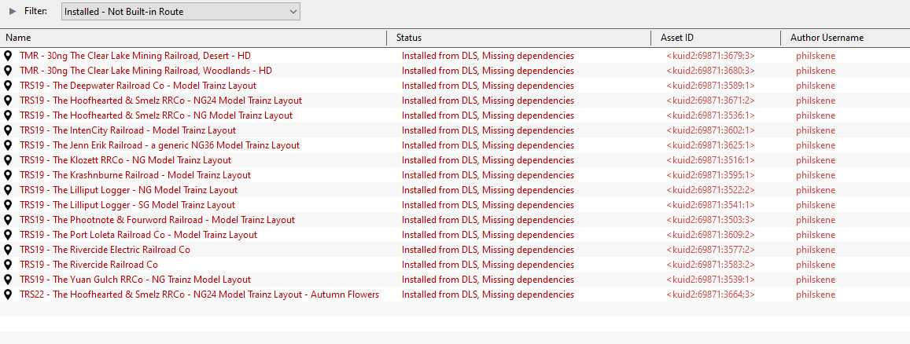Viewport: 910px width, 344px height.
Task: Click the Asset ID column header
Action: tap(716, 38)
